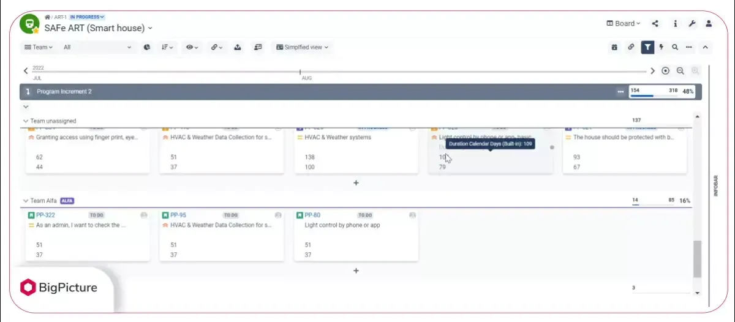Click the ALFA team badge

pos(67,201)
